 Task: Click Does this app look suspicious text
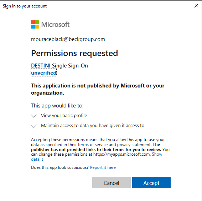click(60, 167)
